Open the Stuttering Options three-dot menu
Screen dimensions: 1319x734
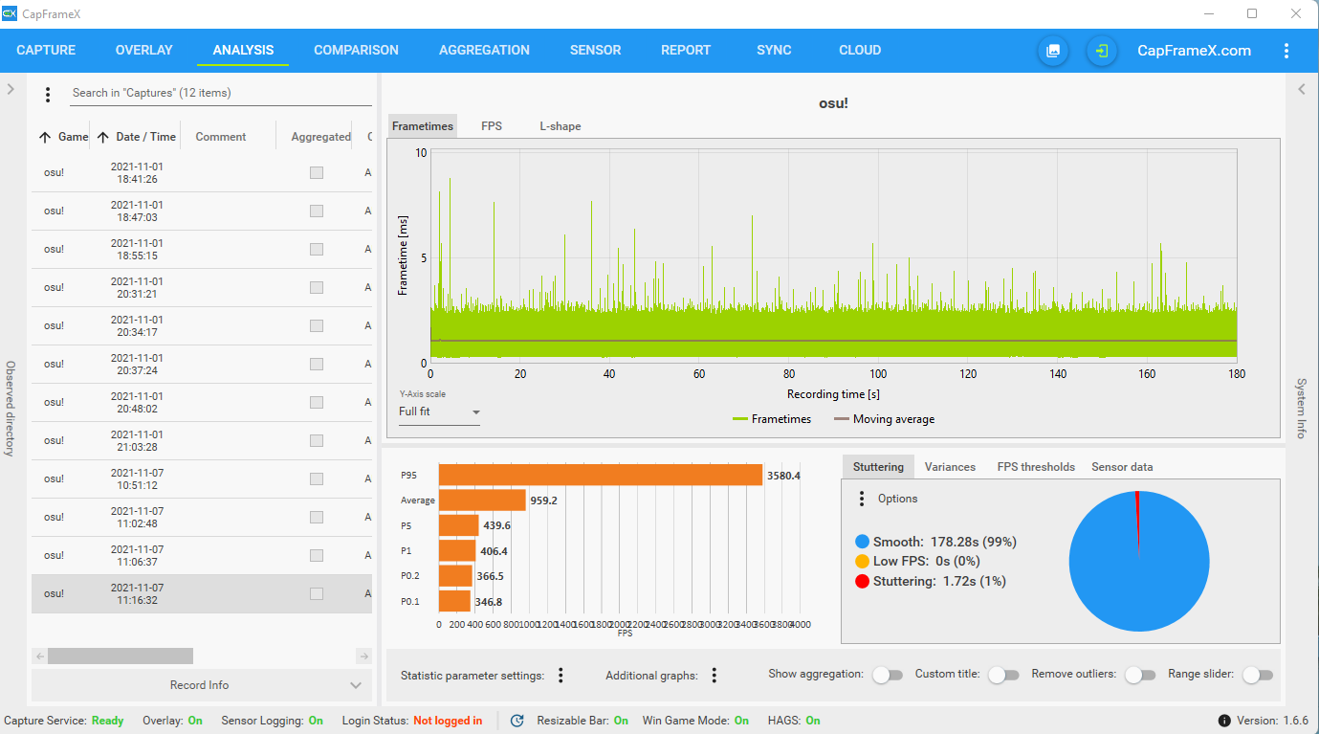pos(862,499)
